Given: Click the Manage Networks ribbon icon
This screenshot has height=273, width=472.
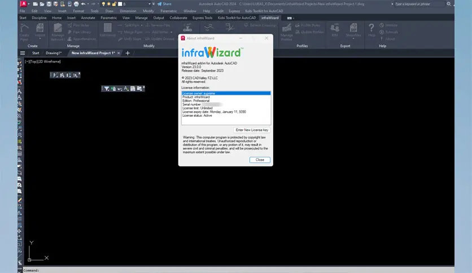Looking at the screenshot, I should tap(58, 32).
